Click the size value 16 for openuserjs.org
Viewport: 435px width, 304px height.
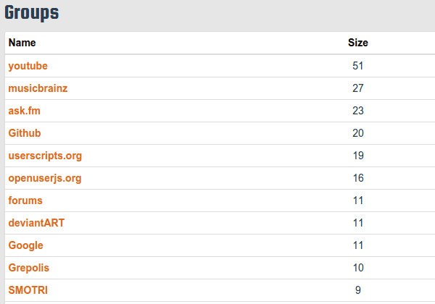click(358, 178)
